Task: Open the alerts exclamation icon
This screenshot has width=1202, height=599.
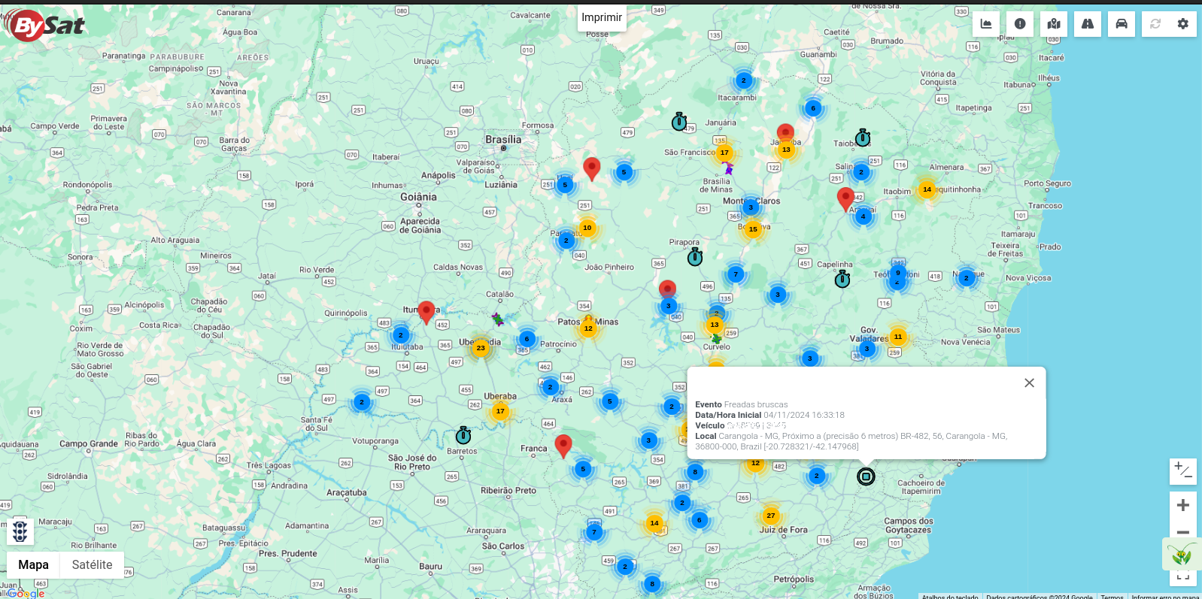Action: (1020, 24)
